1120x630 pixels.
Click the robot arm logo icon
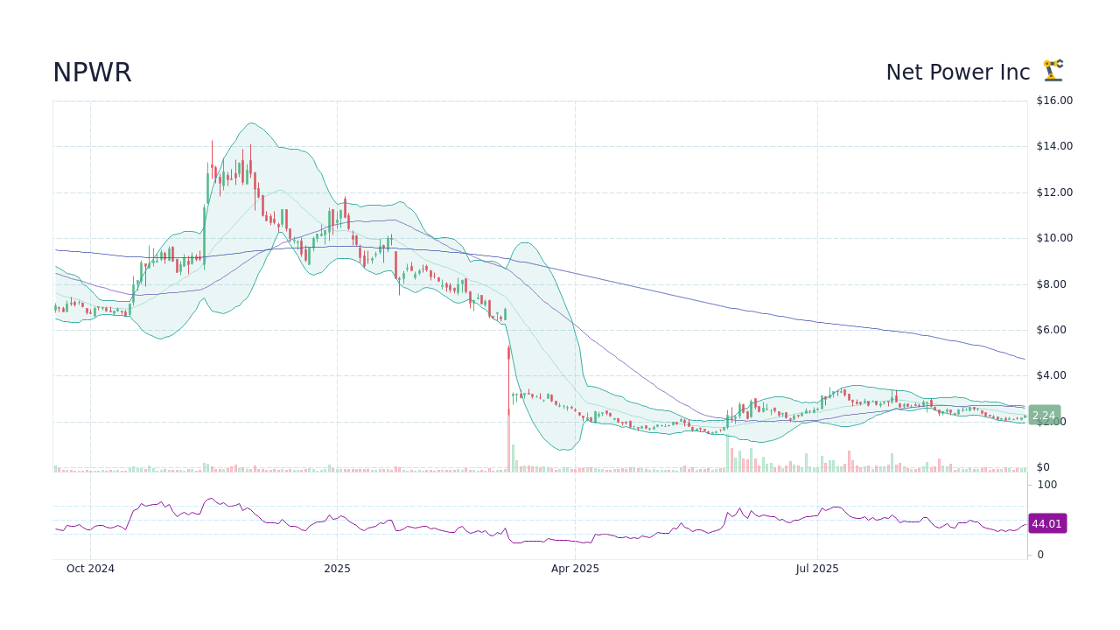pyautogui.click(x=1053, y=71)
